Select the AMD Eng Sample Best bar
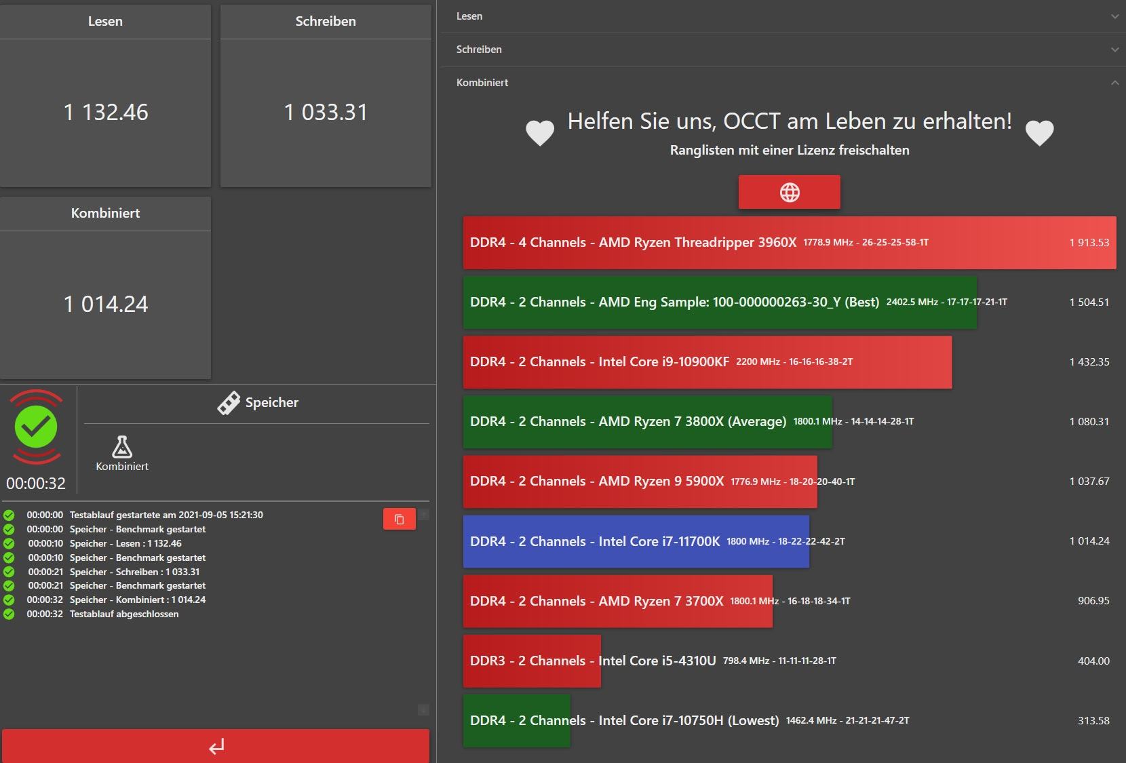The image size is (1126, 763). point(720,302)
